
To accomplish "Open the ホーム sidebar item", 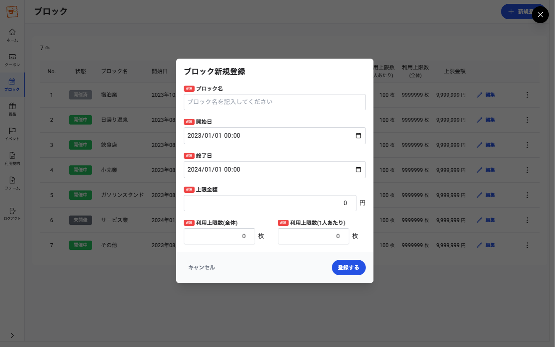I will 12,35.
